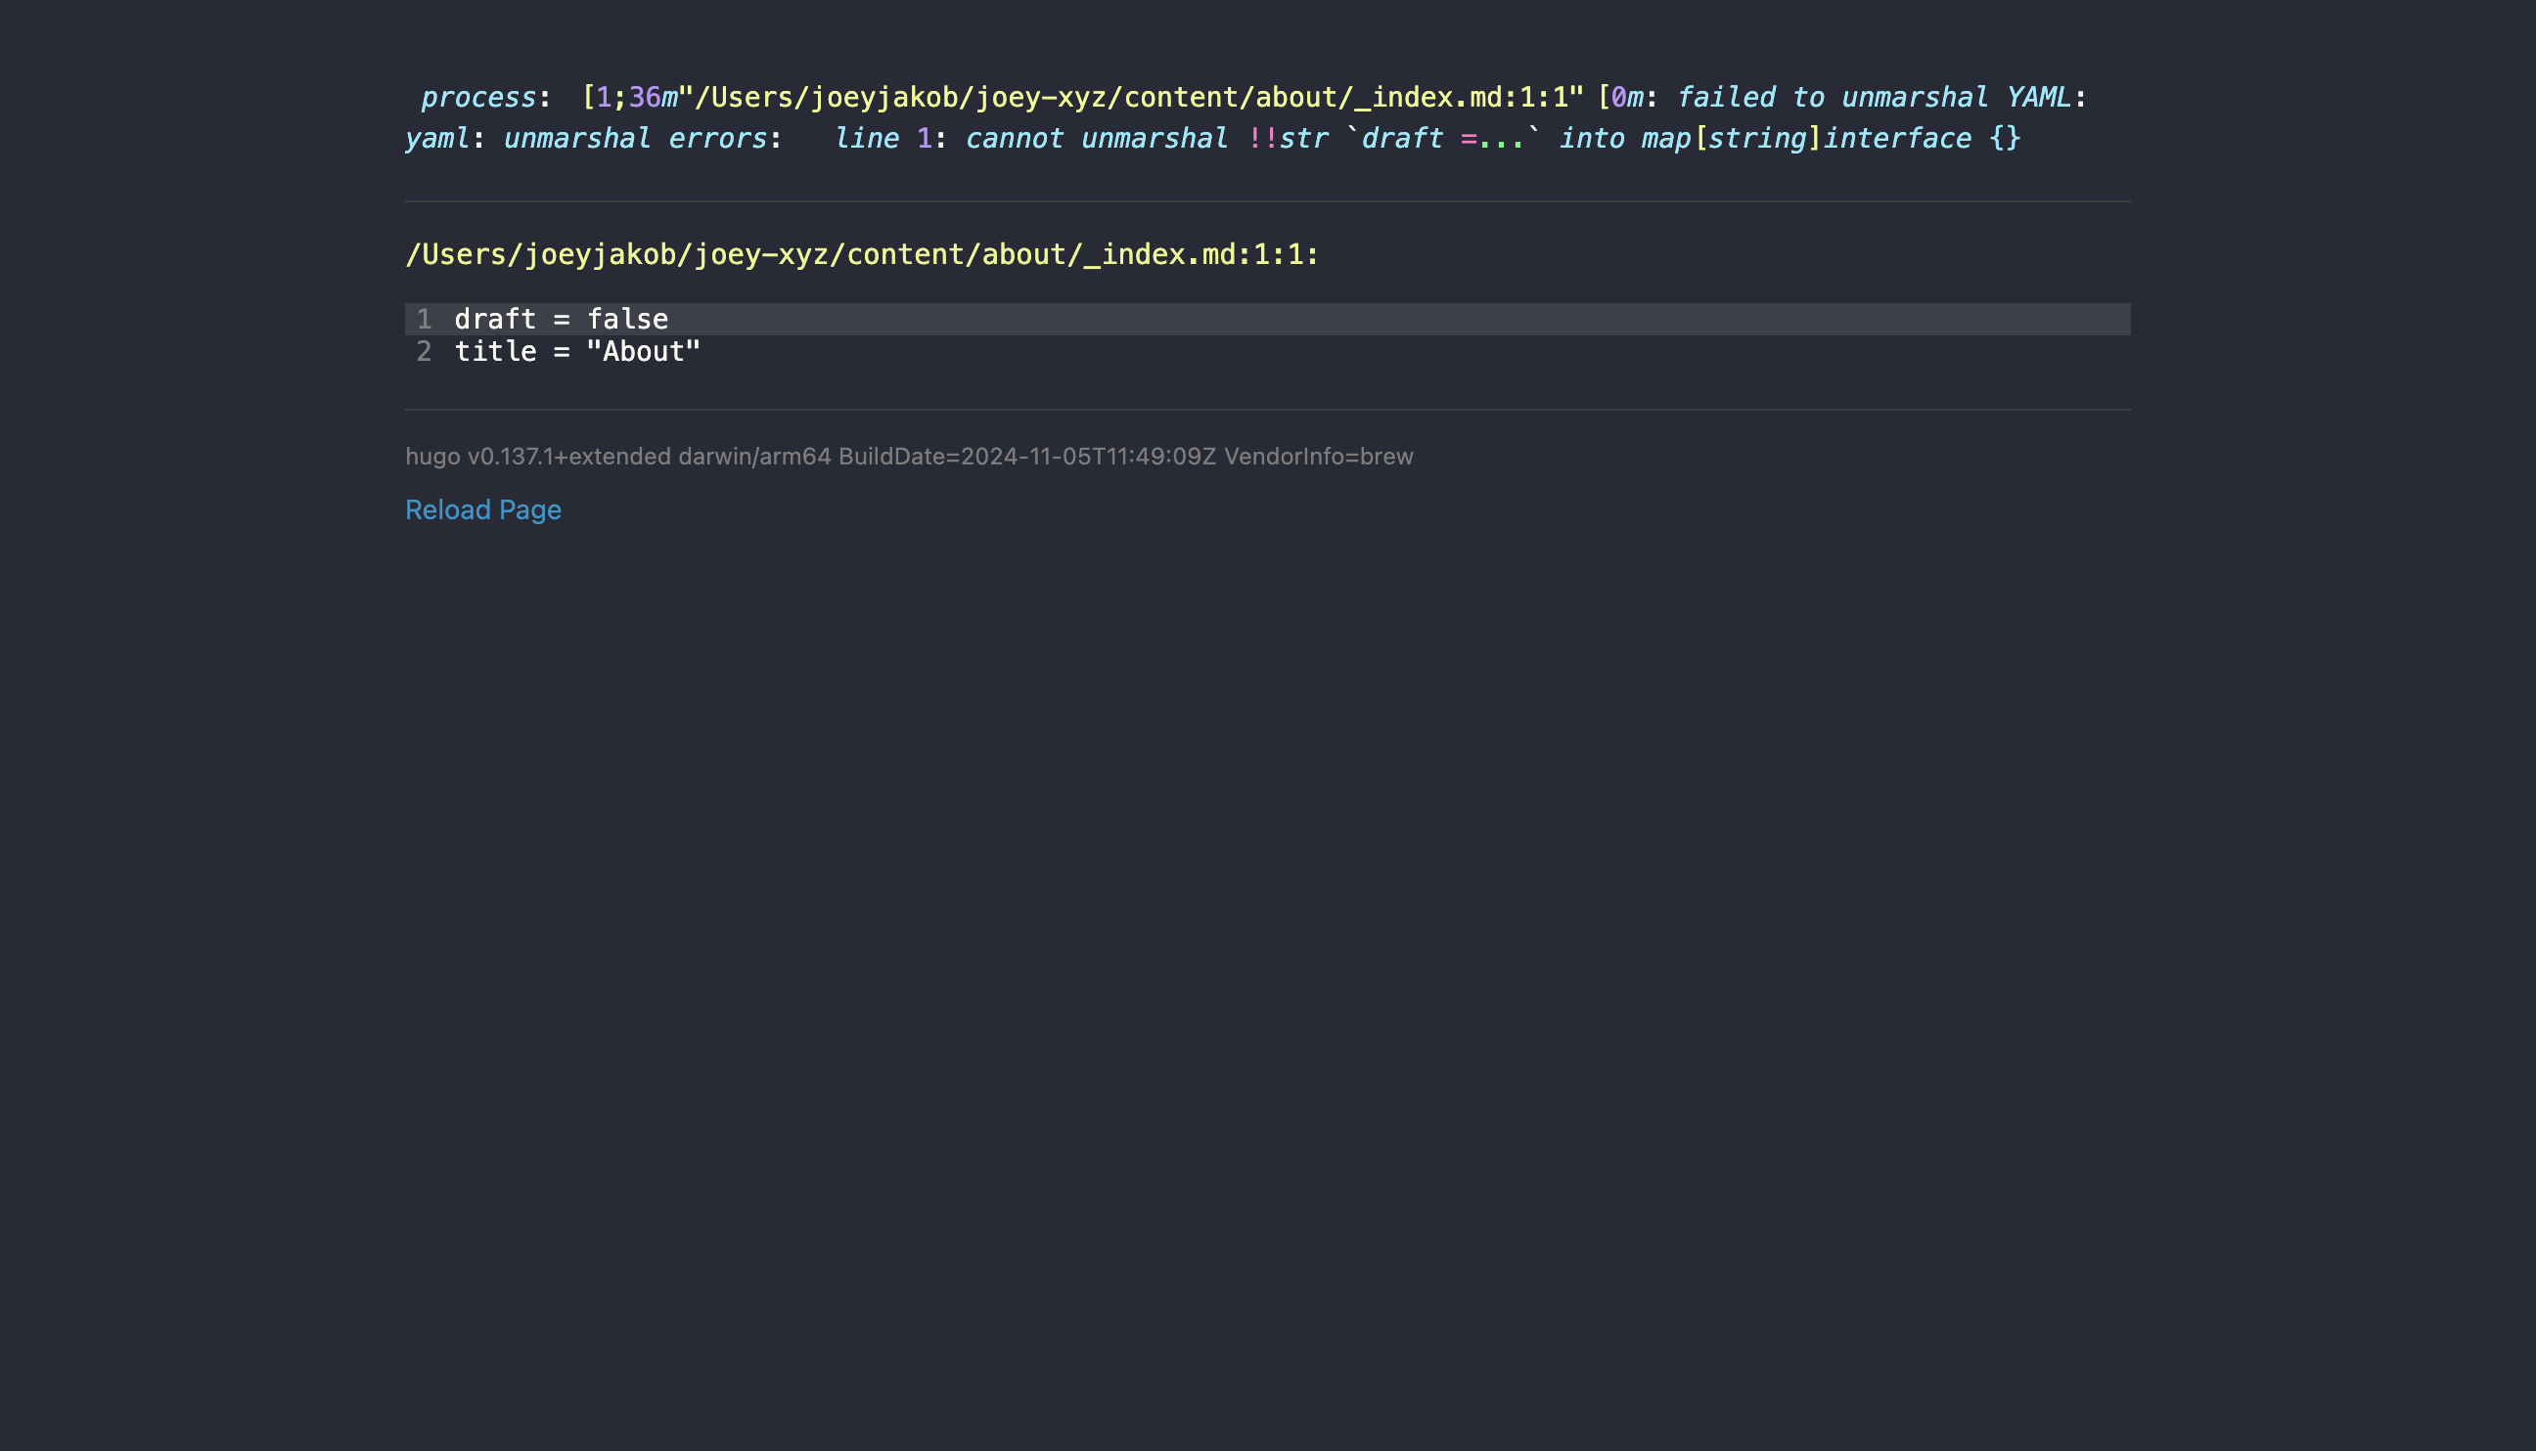Click the 'unmarshal errors' text
Image resolution: width=2536 pixels, height=1451 pixels.
pos(634,139)
